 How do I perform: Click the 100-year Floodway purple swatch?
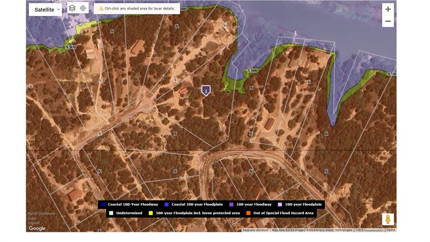pyautogui.click(x=231, y=205)
